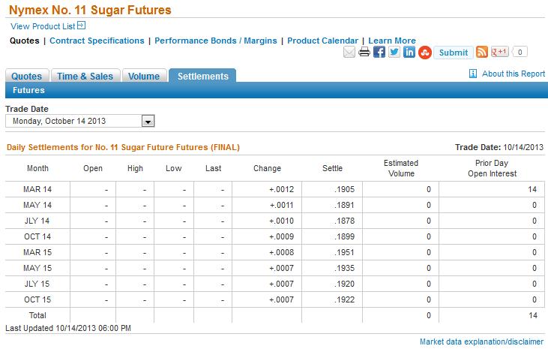The width and height of the screenshot is (548, 349).
Task: Click the Trade Date field showing Monday, October 14 2013
Action: click(x=79, y=121)
